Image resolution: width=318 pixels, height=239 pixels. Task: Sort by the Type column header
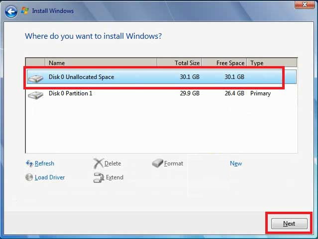click(x=272, y=63)
